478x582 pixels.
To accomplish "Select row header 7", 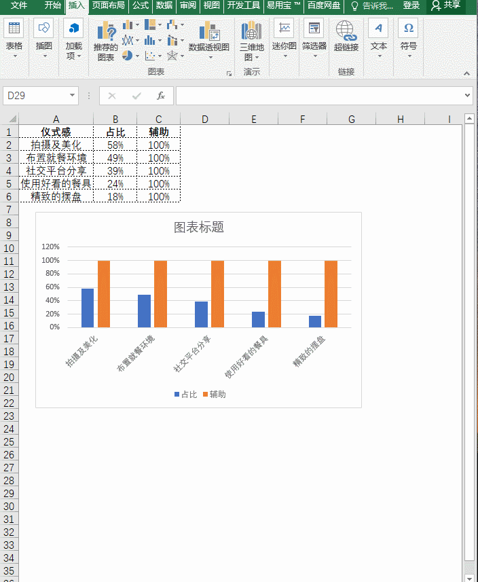I will [9, 210].
